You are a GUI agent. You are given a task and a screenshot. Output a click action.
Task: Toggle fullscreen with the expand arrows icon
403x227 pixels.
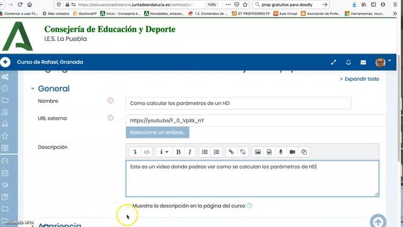click(x=334, y=62)
